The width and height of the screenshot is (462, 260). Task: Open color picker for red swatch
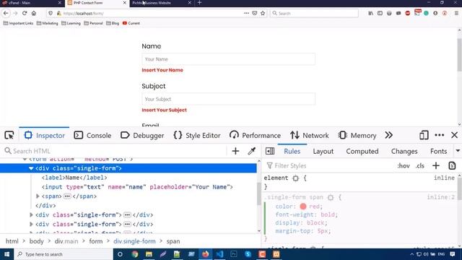point(303,207)
